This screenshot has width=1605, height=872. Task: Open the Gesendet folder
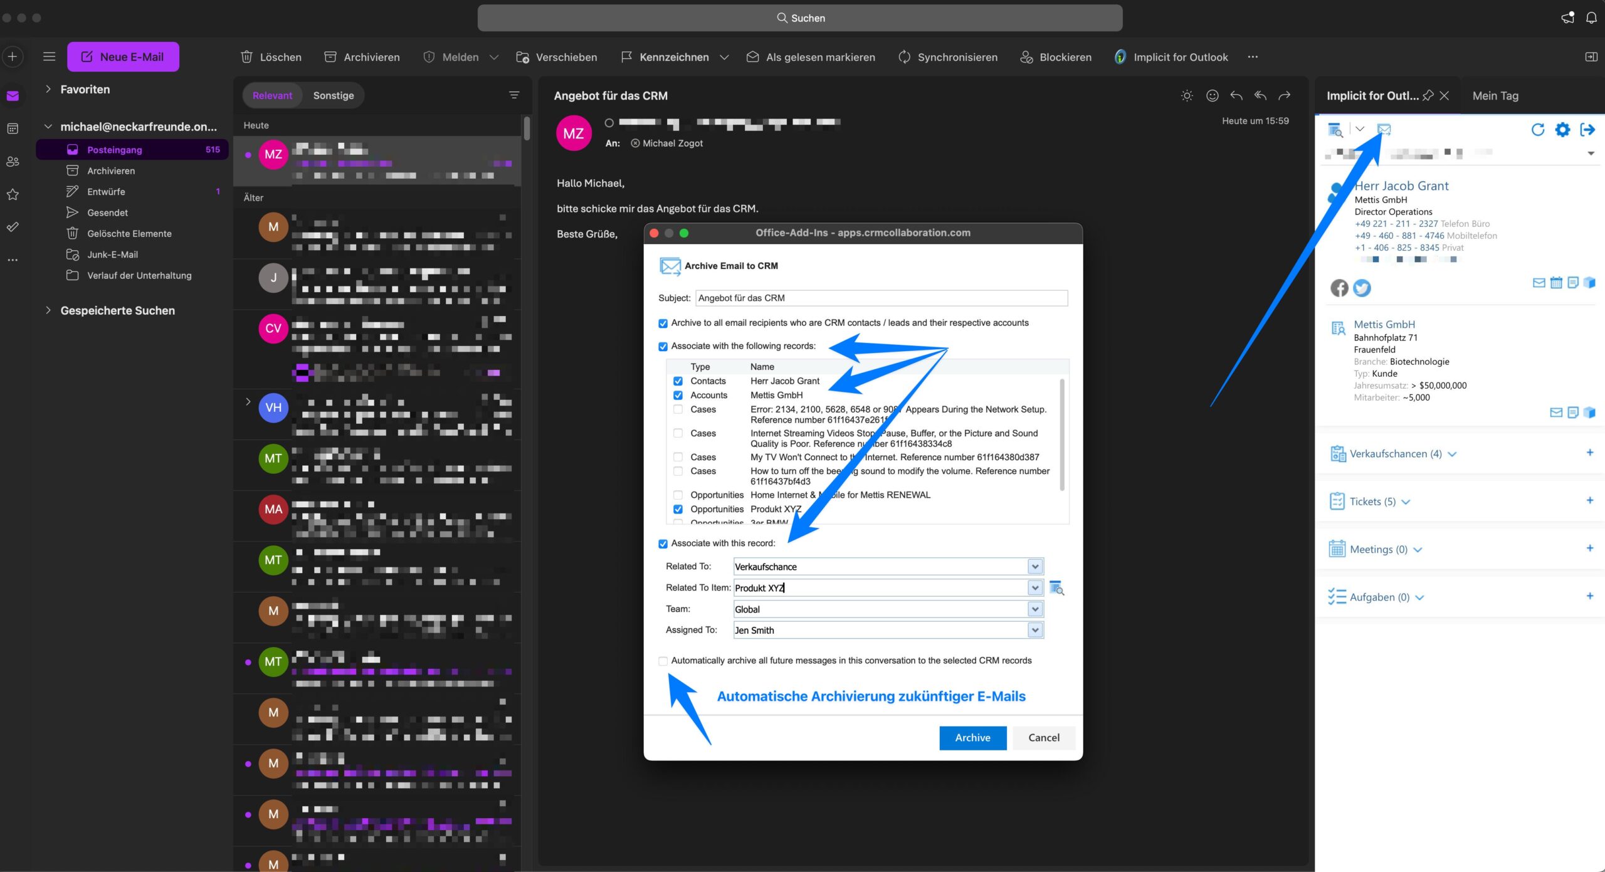(132, 213)
